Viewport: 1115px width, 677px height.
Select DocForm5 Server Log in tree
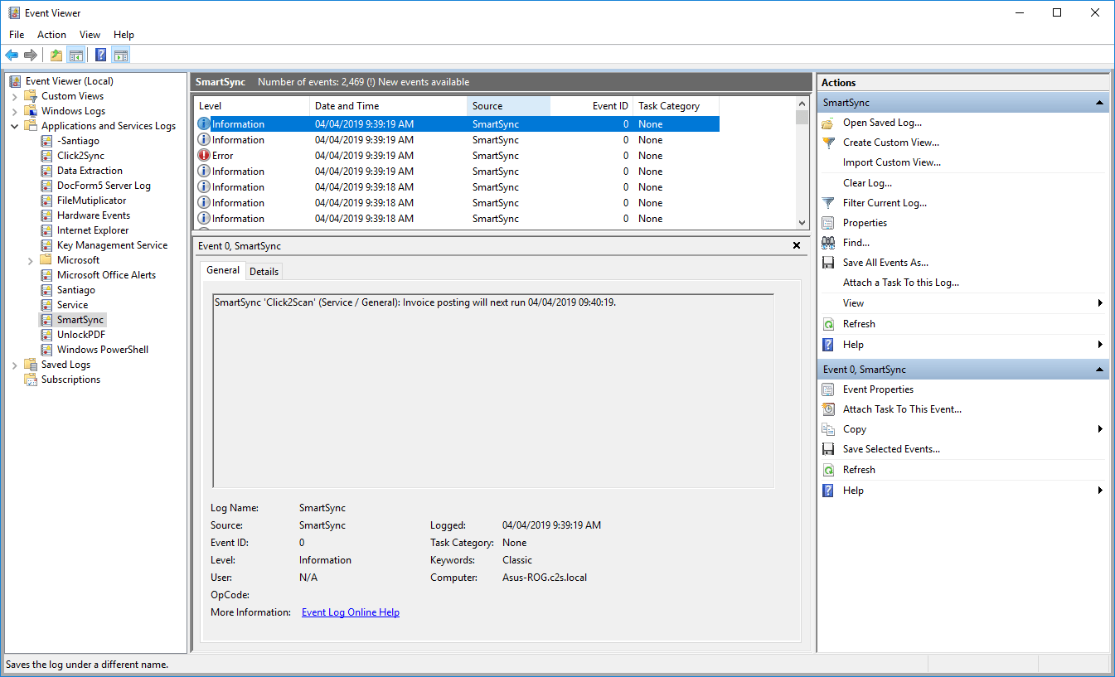104,186
